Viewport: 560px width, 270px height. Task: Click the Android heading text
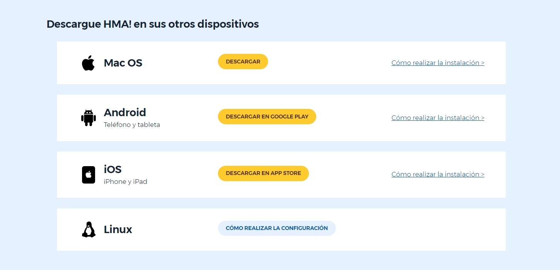125,112
